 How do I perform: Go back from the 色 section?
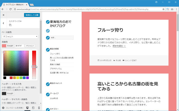pyautogui.click(x=3, y=23)
